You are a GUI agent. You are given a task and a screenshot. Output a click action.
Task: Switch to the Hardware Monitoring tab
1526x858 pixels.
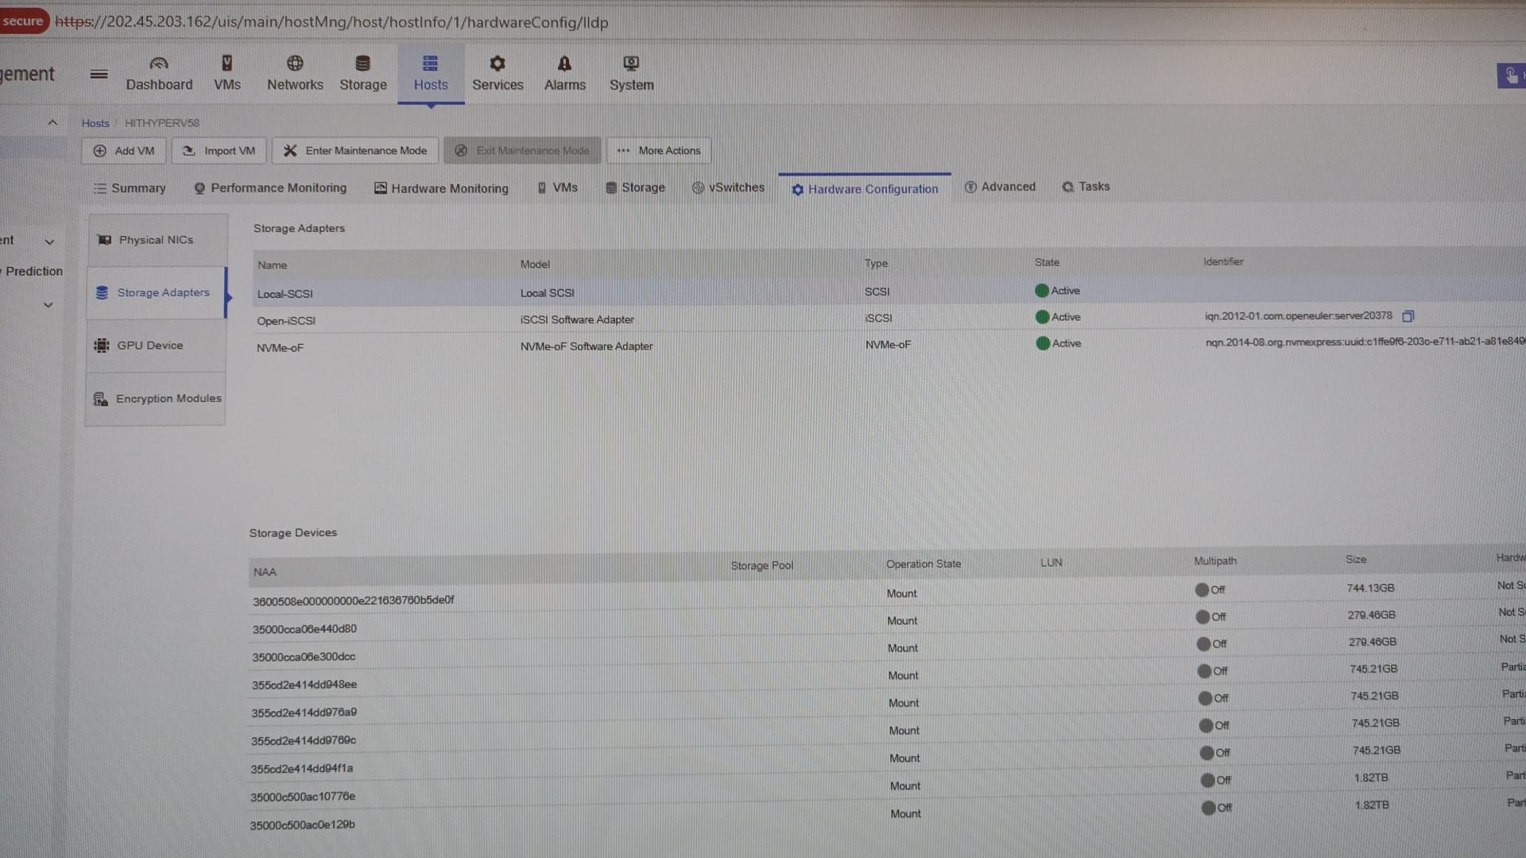441,188
